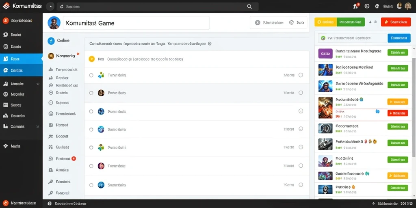
Task: Click the small icons between green and red buttons
Action: point(373,22)
